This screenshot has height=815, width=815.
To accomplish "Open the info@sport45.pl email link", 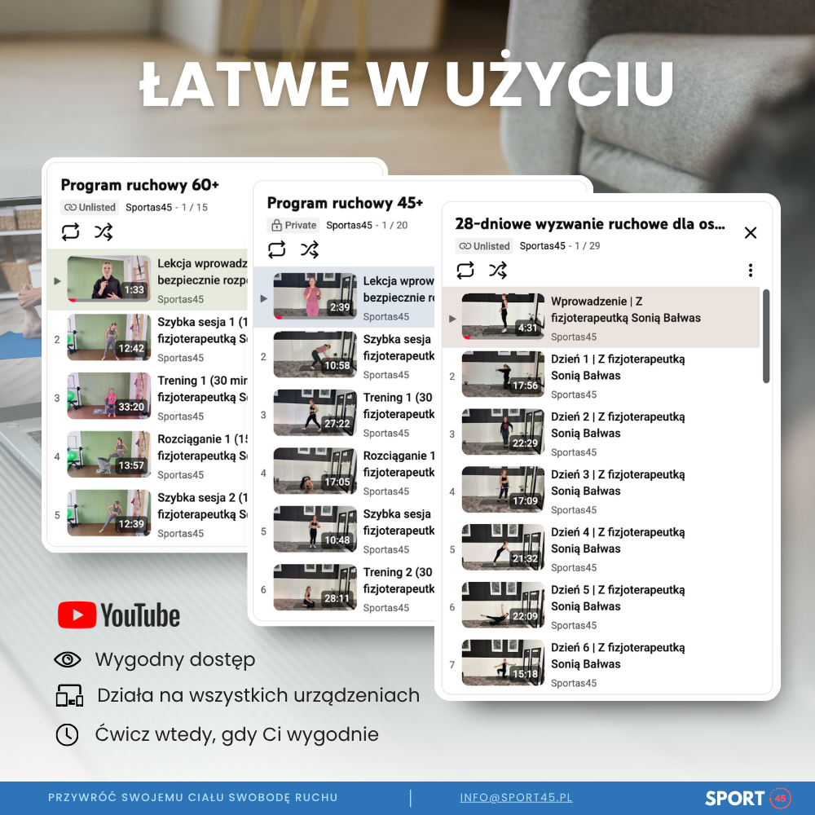I will click(x=516, y=797).
